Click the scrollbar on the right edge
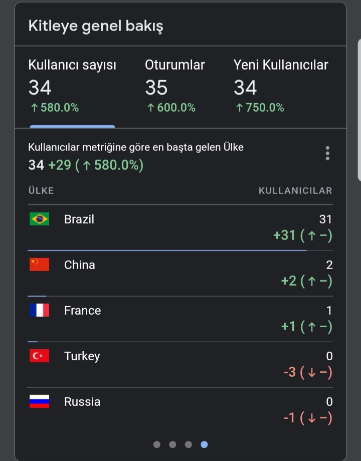 pos(359,110)
